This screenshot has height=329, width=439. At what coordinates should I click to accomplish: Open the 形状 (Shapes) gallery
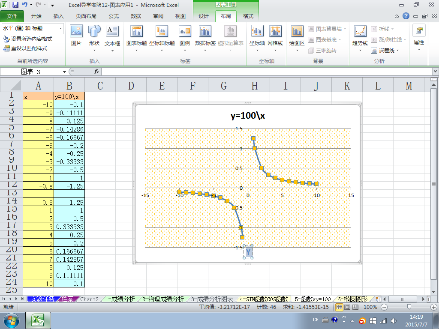point(94,38)
